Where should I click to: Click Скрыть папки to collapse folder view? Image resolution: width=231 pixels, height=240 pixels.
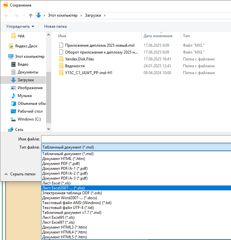pyautogui.click(x=20, y=174)
